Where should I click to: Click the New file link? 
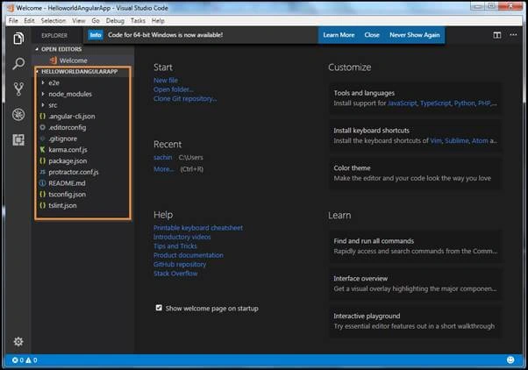[x=166, y=80]
